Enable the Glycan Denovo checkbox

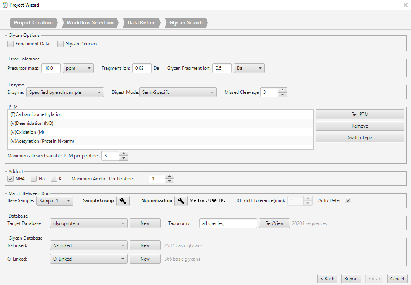[x=60, y=44]
